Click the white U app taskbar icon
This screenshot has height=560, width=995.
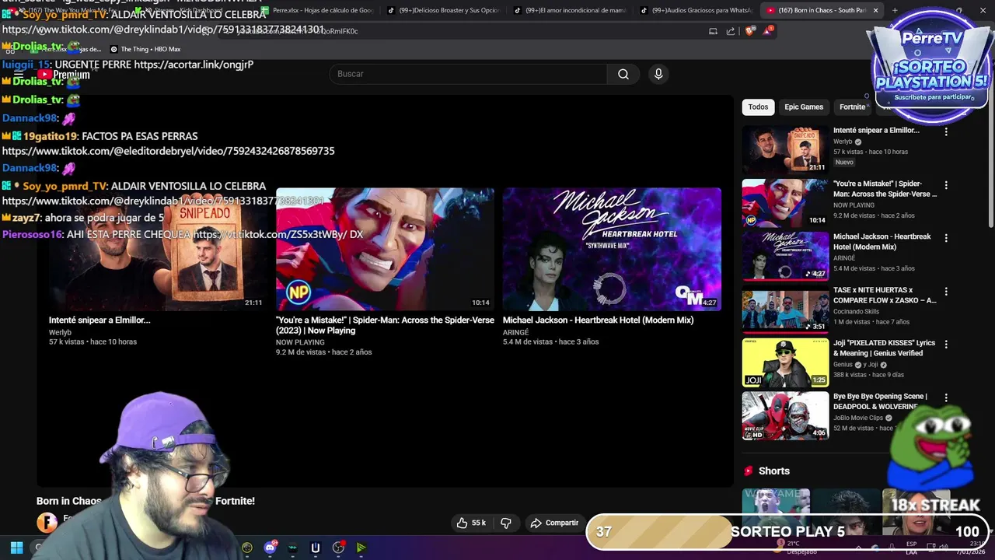315,548
